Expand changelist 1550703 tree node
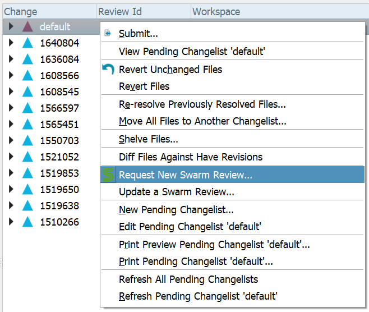369x312 pixels. 11,140
